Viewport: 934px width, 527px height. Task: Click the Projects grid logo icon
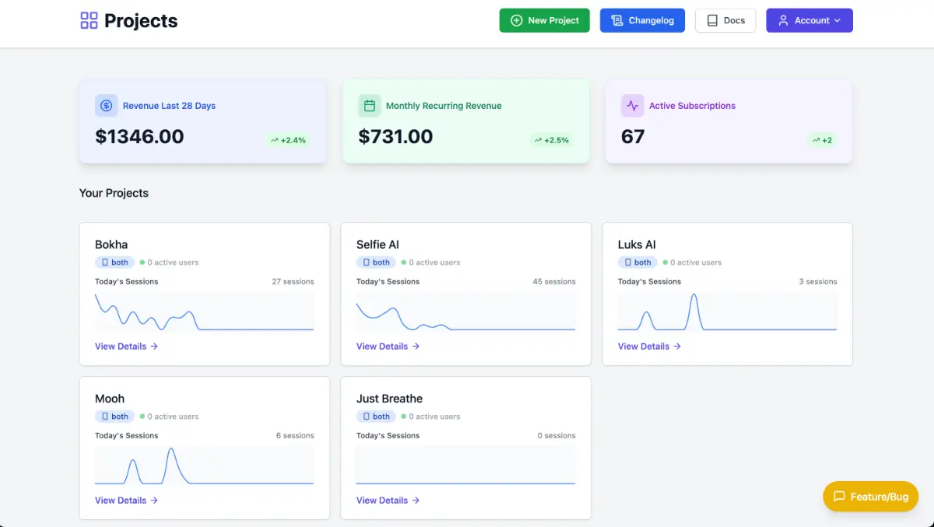pyautogui.click(x=89, y=20)
